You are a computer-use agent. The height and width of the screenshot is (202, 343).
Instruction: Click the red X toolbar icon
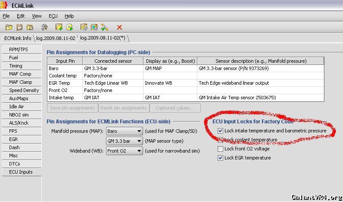point(119,27)
